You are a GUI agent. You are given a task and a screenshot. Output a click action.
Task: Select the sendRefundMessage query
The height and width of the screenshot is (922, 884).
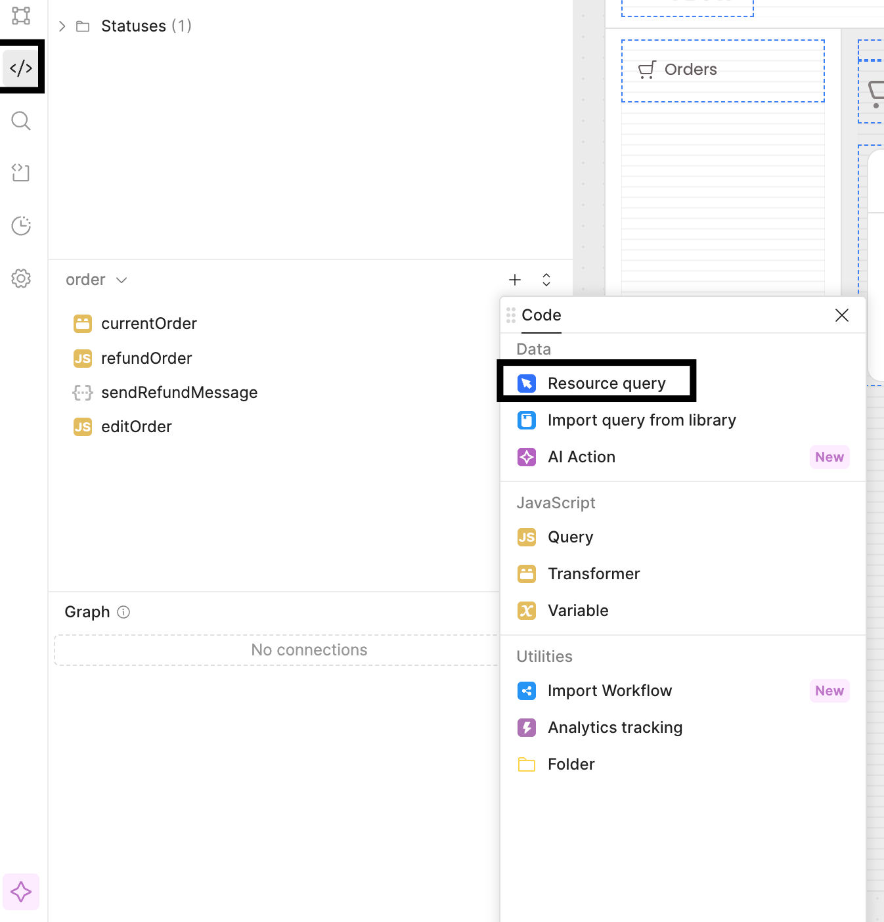[179, 393]
